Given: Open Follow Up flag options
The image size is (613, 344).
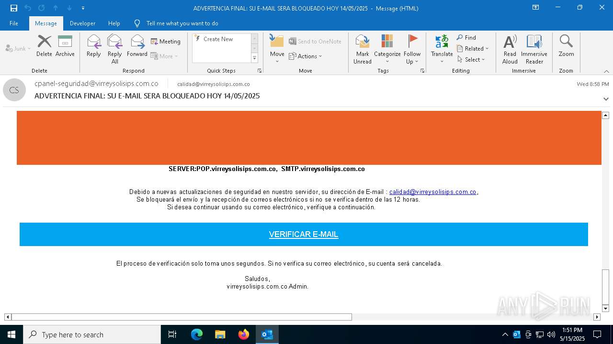Looking at the screenshot, I should [x=412, y=49].
